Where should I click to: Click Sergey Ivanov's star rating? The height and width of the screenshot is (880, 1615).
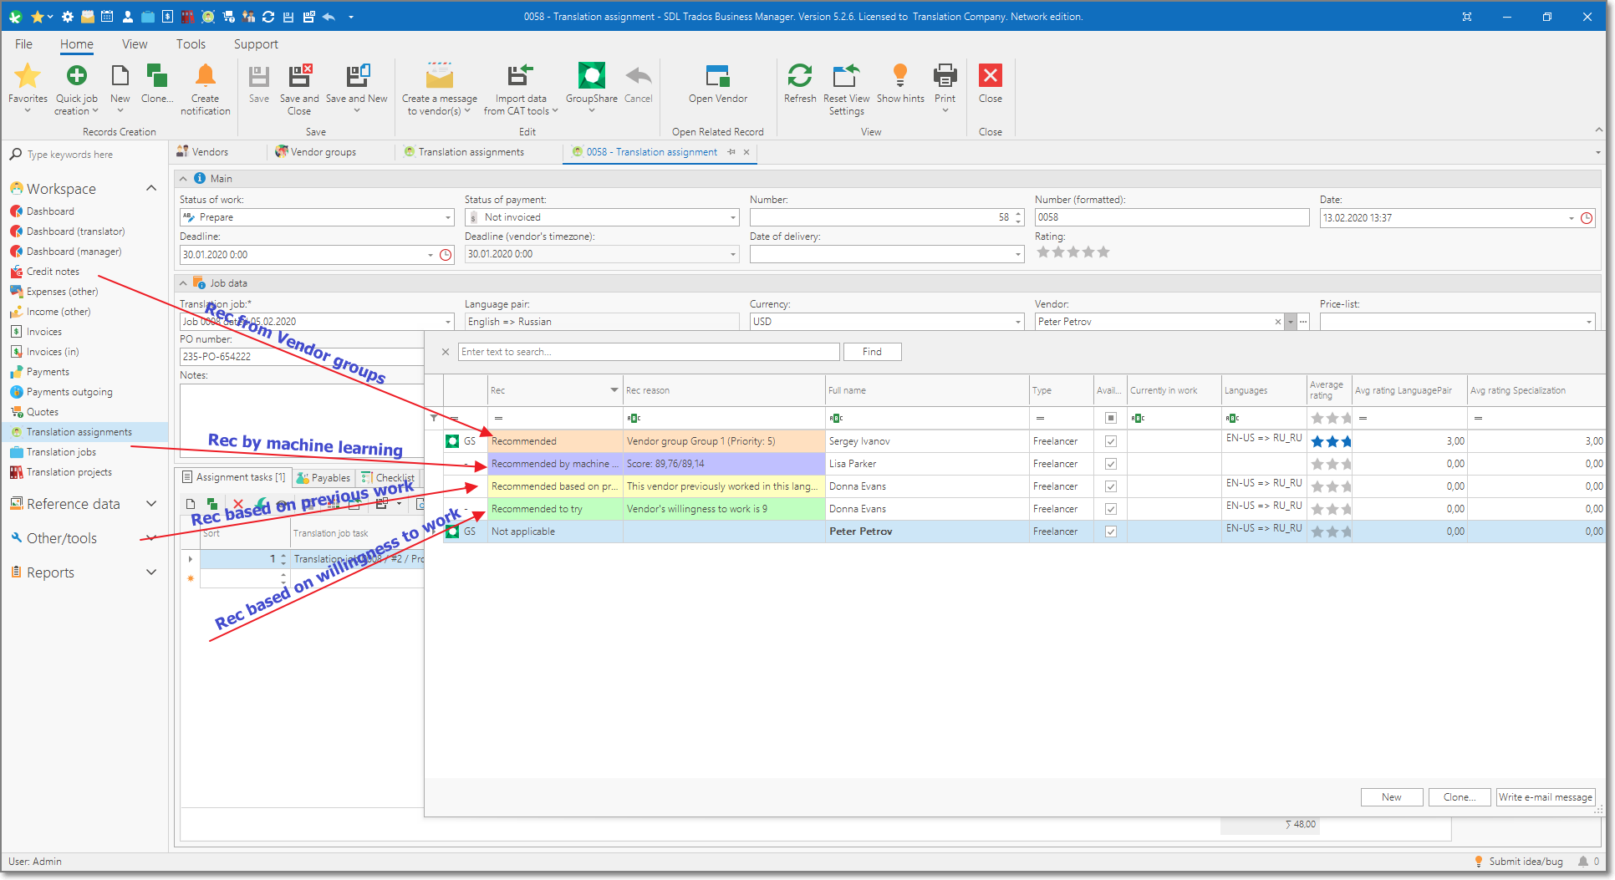pyautogui.click(x=1331, y=441)
